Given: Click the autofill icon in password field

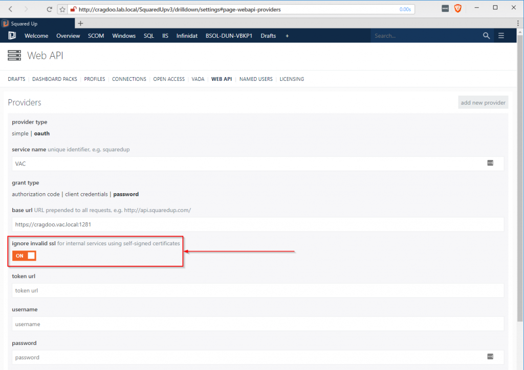Looking at the screenshot, I should 490,356.
